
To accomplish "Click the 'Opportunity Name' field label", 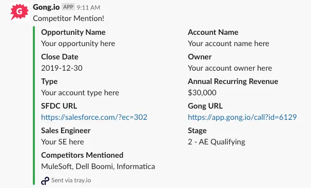I will (73, 32).
